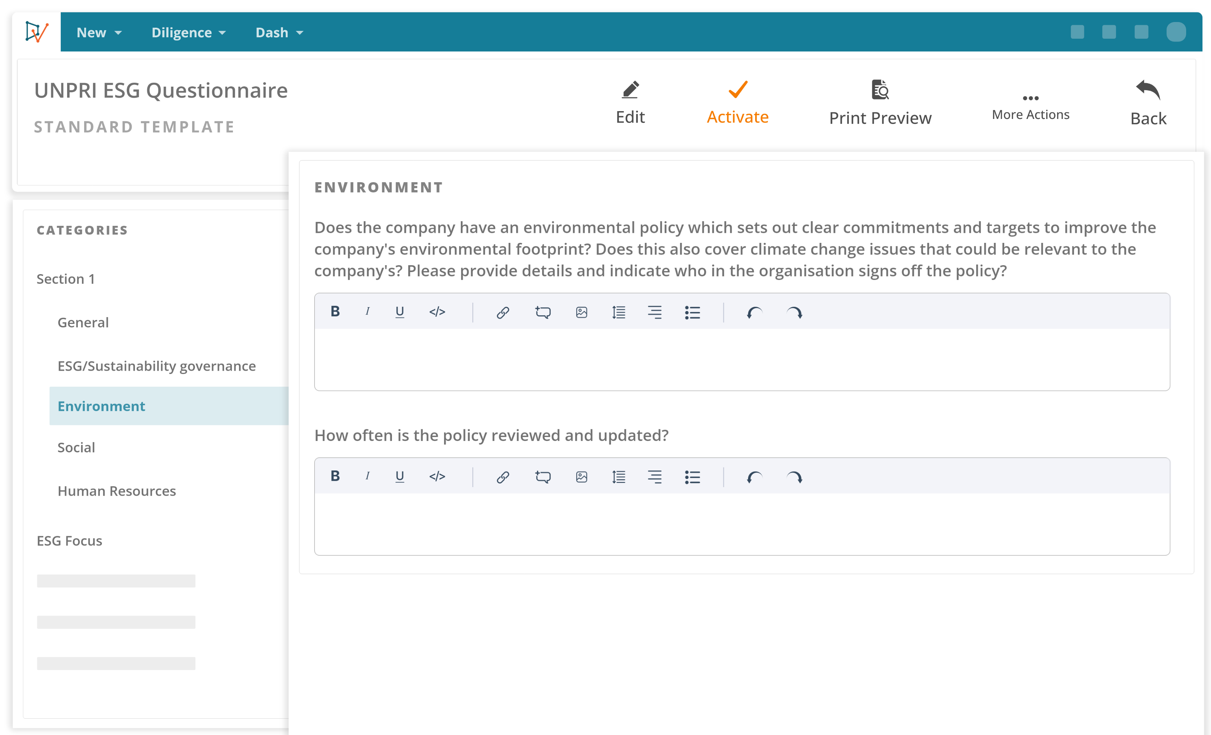
Task: Toggle italic in first question editor
Action: pos(367,311)
